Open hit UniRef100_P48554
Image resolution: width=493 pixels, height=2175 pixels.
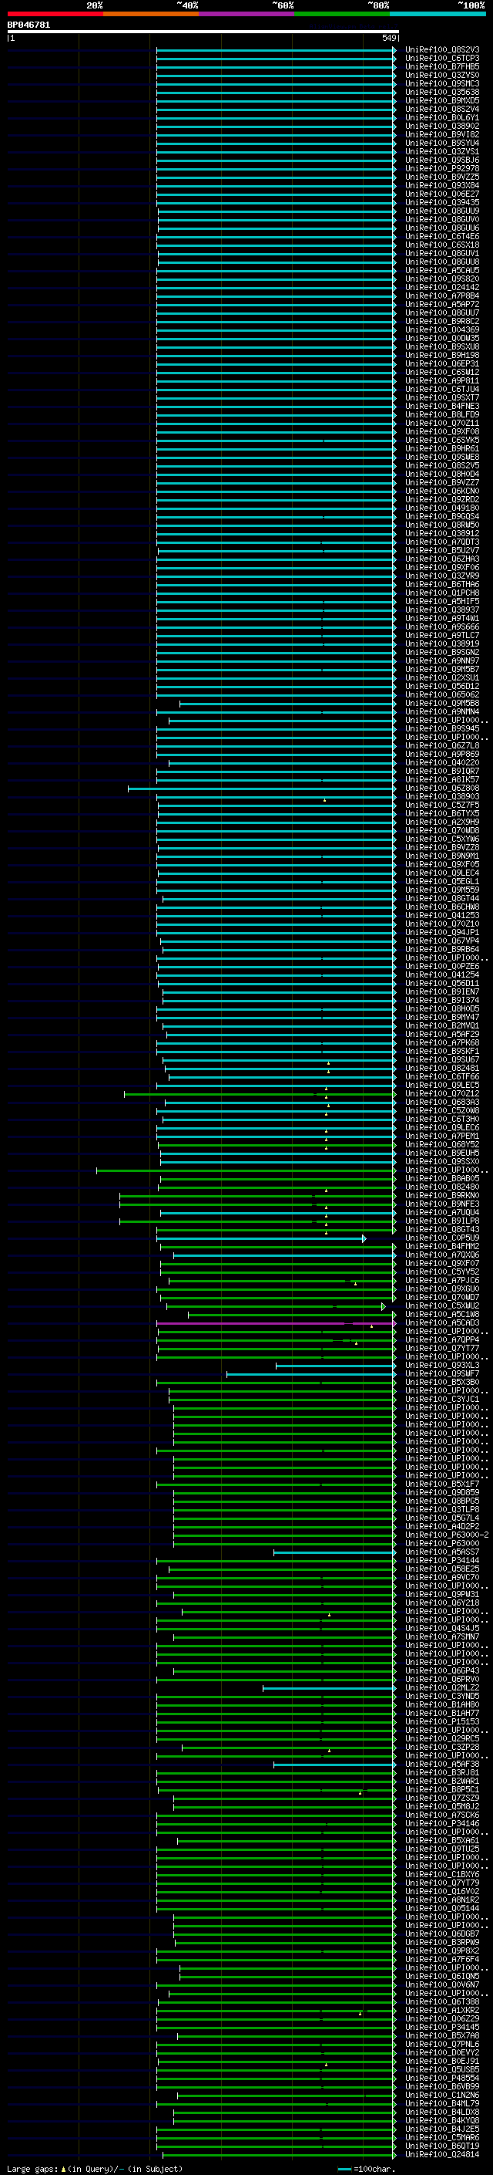442,2079
